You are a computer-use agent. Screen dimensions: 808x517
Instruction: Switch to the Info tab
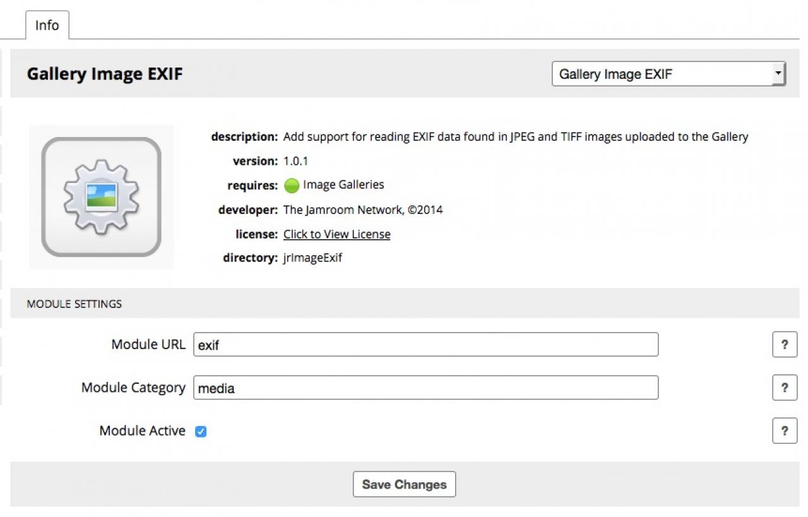click(x=47, y=25)
